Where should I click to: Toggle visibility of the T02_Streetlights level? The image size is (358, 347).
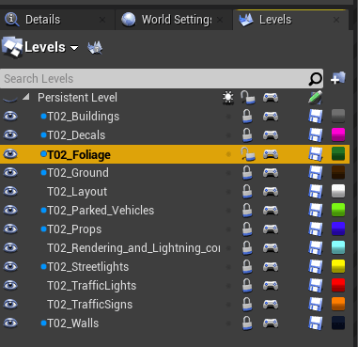(x=10, y=267)
